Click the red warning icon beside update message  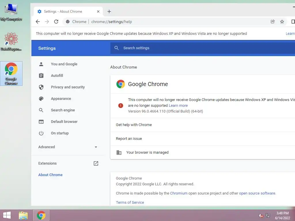pyautogui.click(x=121, y=105)
